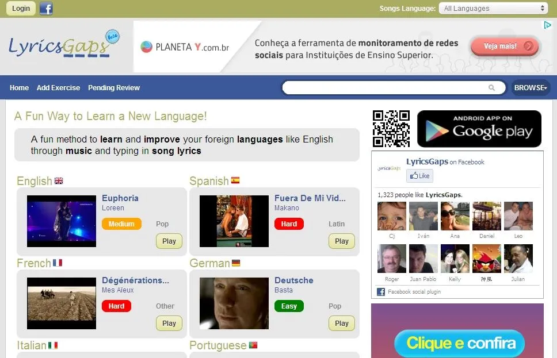557x358 pixels.
Task: Click the Facebook login icon
Action: tap(46, 8)
